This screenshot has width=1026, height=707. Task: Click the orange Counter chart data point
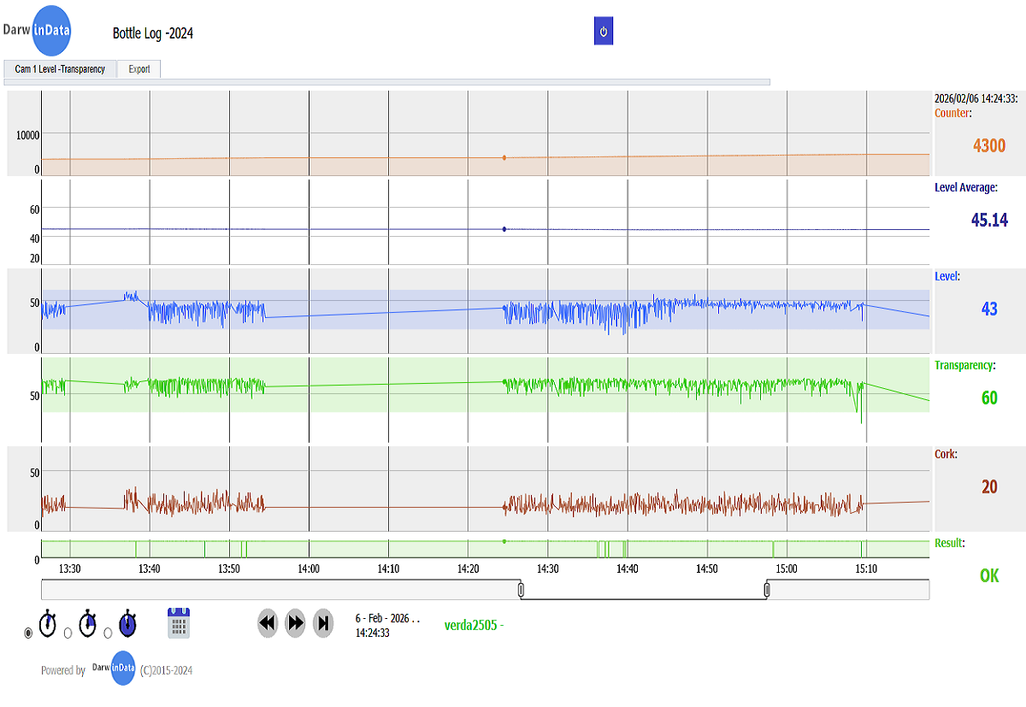click(x=504, y=158)
